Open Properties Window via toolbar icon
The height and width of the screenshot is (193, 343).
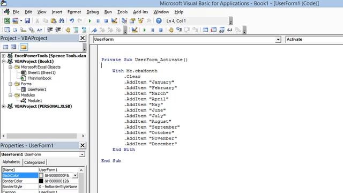(132, 21)
